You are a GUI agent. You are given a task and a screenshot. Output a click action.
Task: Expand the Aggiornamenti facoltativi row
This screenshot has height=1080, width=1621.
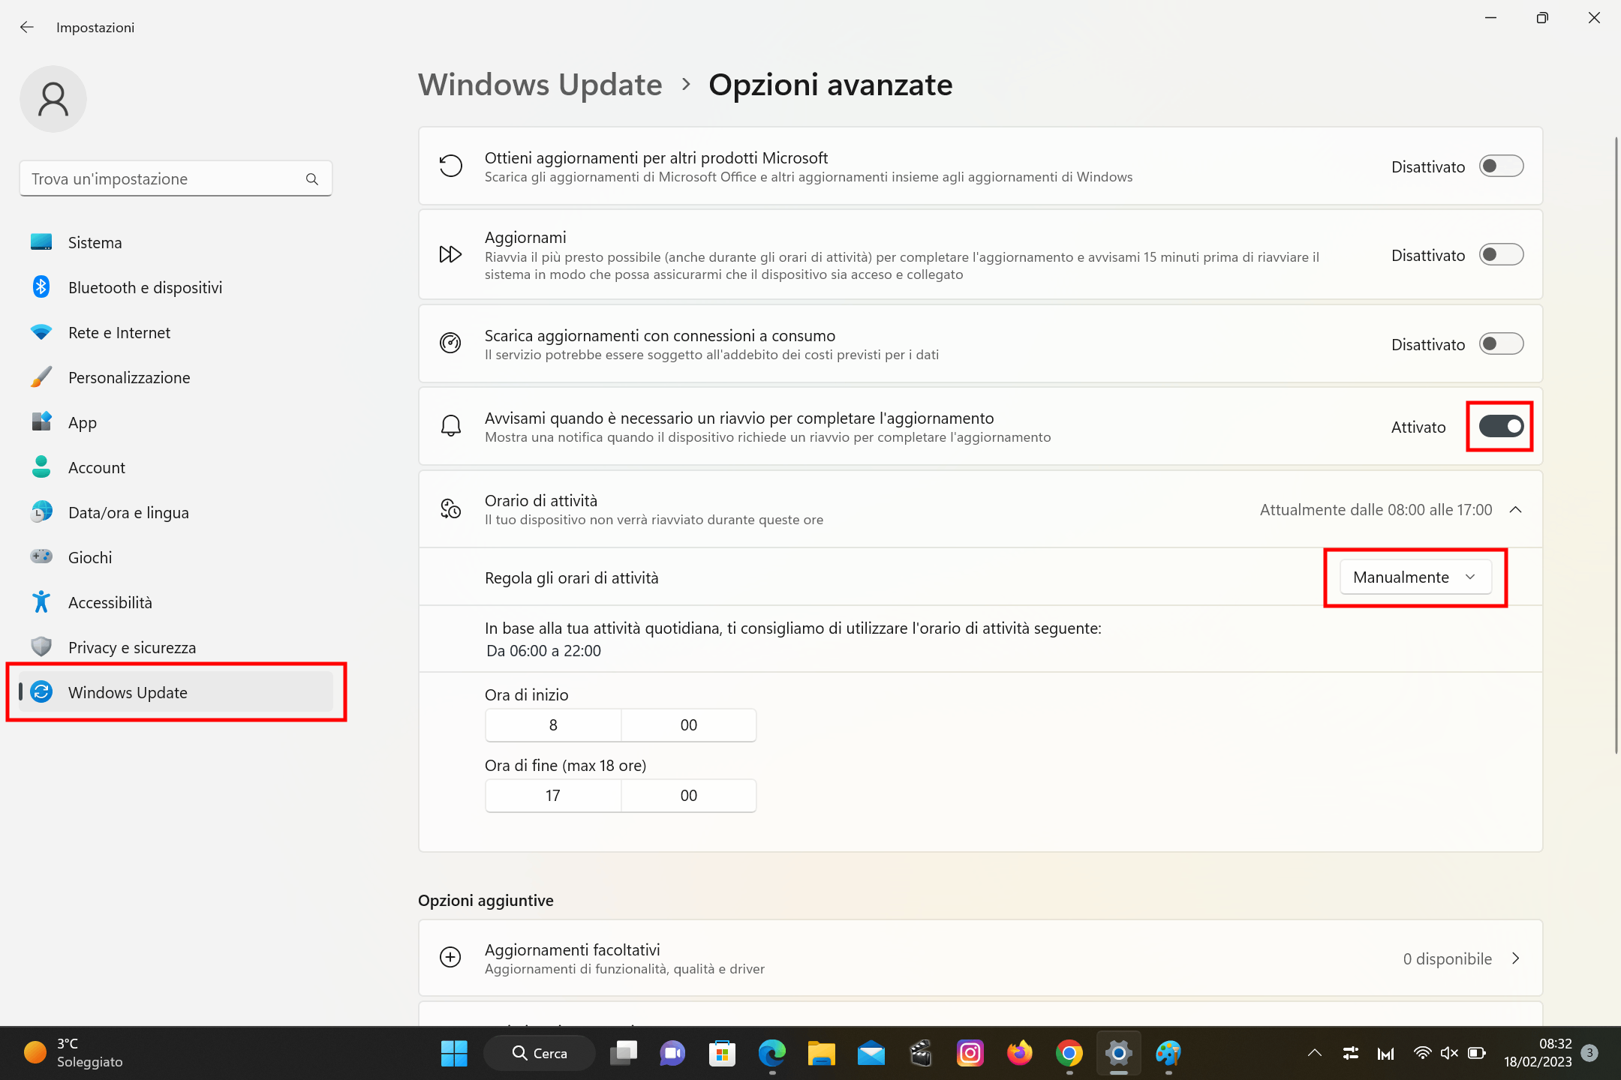click(x=1515, y=958)
